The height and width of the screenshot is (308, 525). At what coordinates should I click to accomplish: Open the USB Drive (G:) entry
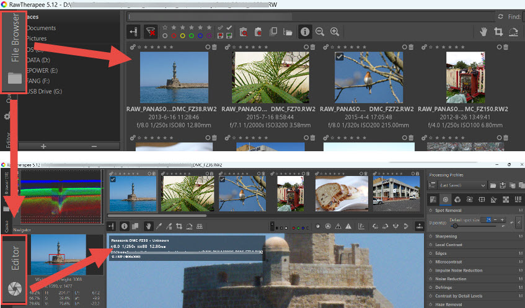pos(44,91)
